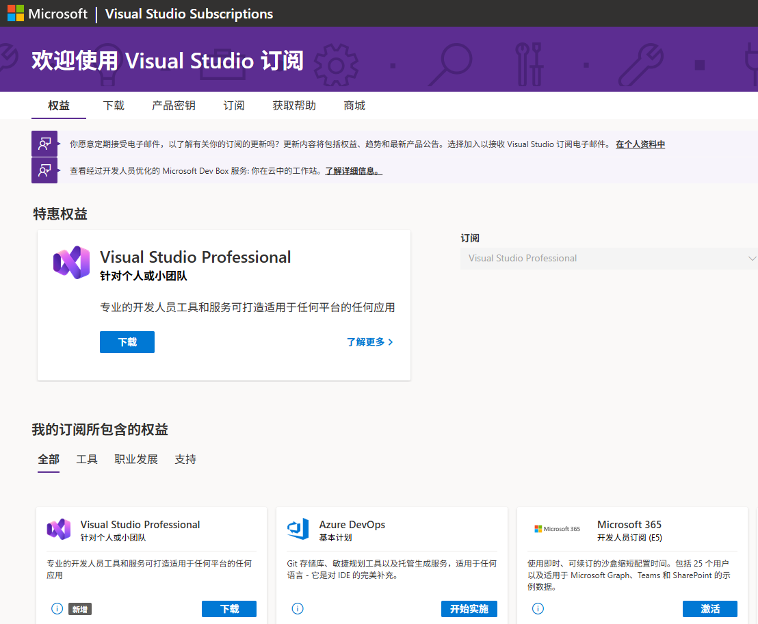
Task: Click the Visual Studio Subscriptions header title
Action: coord(189,14)
